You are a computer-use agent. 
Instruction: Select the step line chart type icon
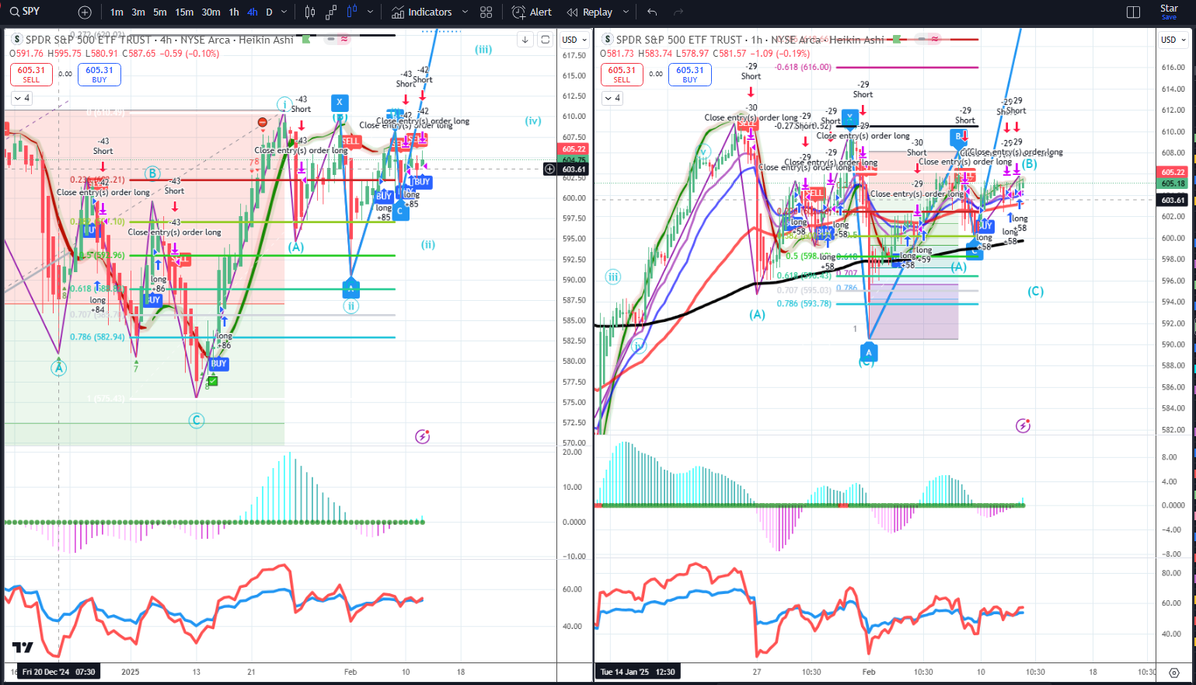pyautogui.click(x=331, y=12)
